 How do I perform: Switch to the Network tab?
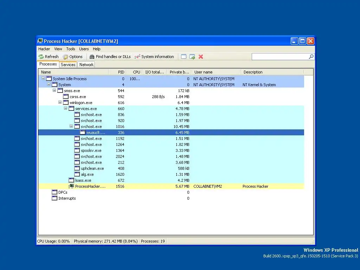[x=86, y=65]
